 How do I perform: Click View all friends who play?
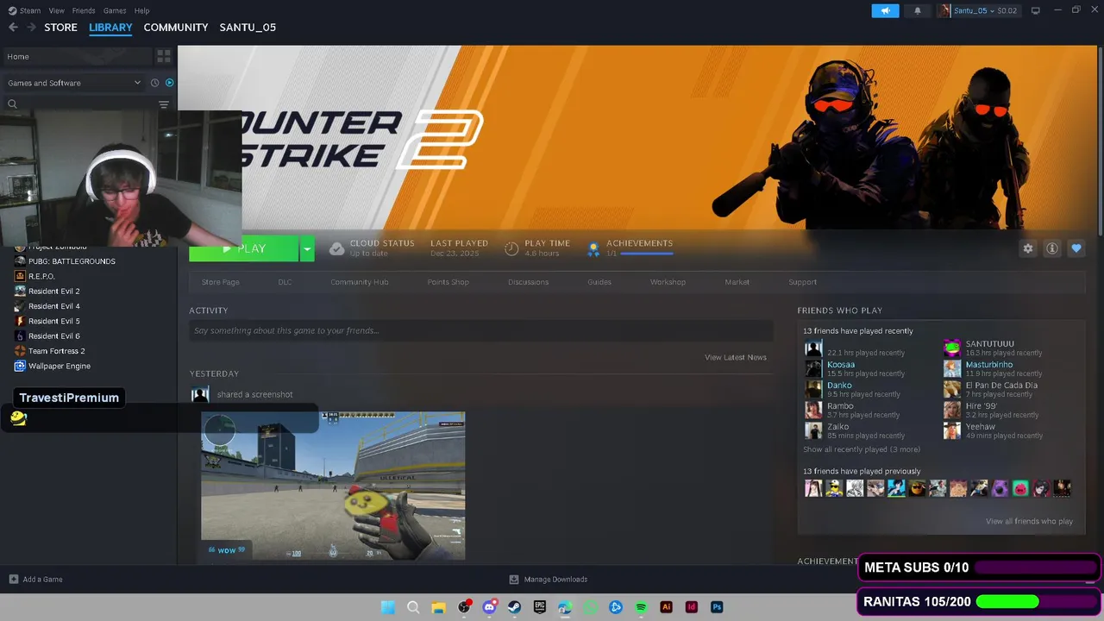(x=1030, y=521)
